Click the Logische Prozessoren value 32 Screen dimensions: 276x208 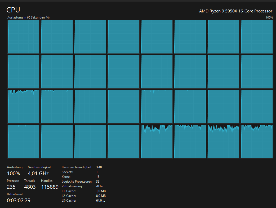[x=98, y=182]
